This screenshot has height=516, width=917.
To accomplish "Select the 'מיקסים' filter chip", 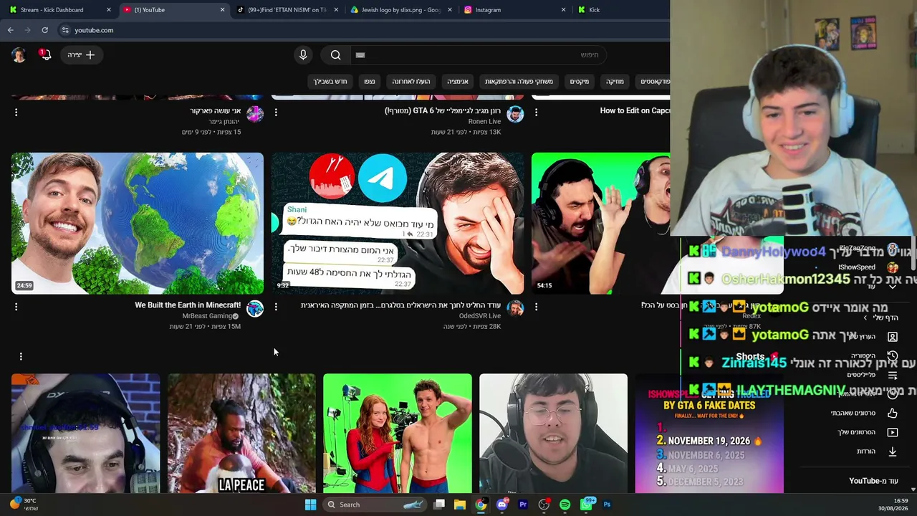I will 580,82.
